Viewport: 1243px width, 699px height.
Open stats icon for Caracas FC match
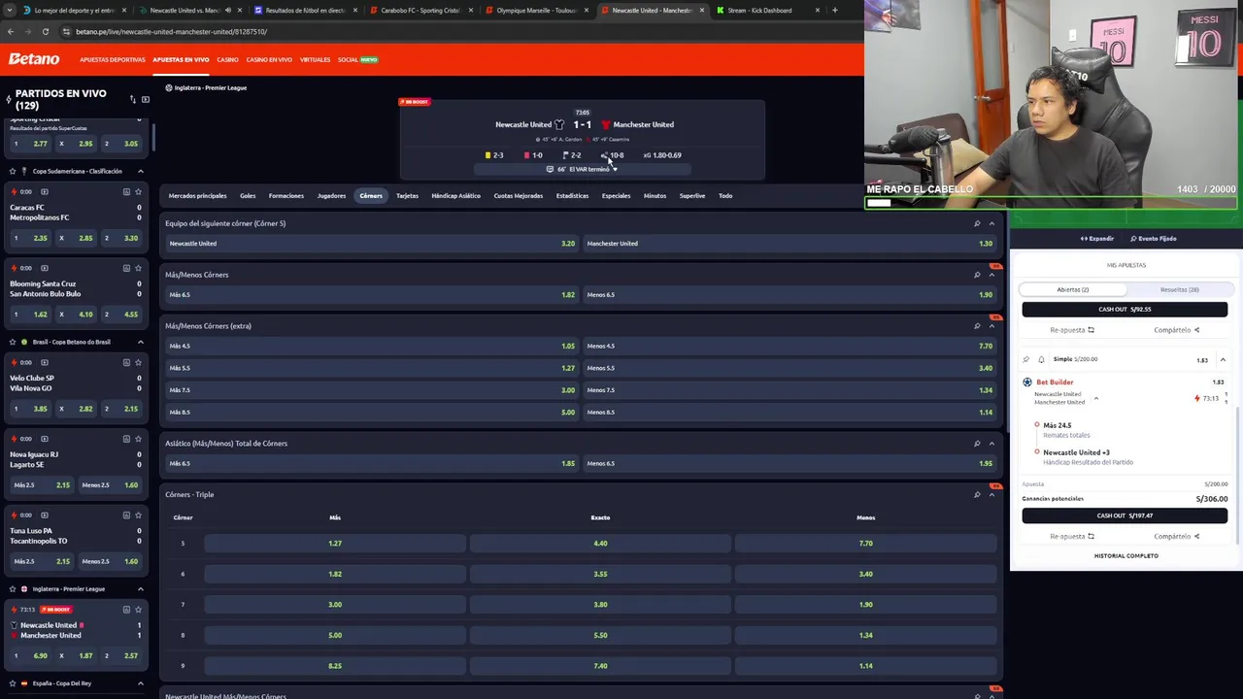coord(126,192)
